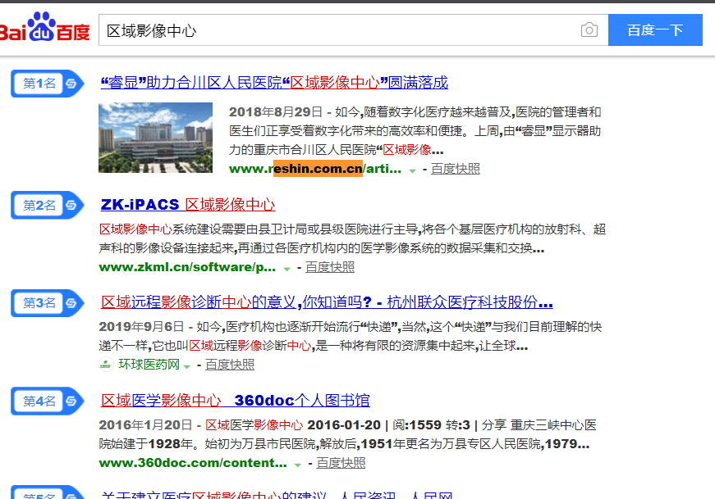Expand dropdown arrow next to www.zkml.cn URL
Screen dimensions: 715x499
tap(286, 269)
